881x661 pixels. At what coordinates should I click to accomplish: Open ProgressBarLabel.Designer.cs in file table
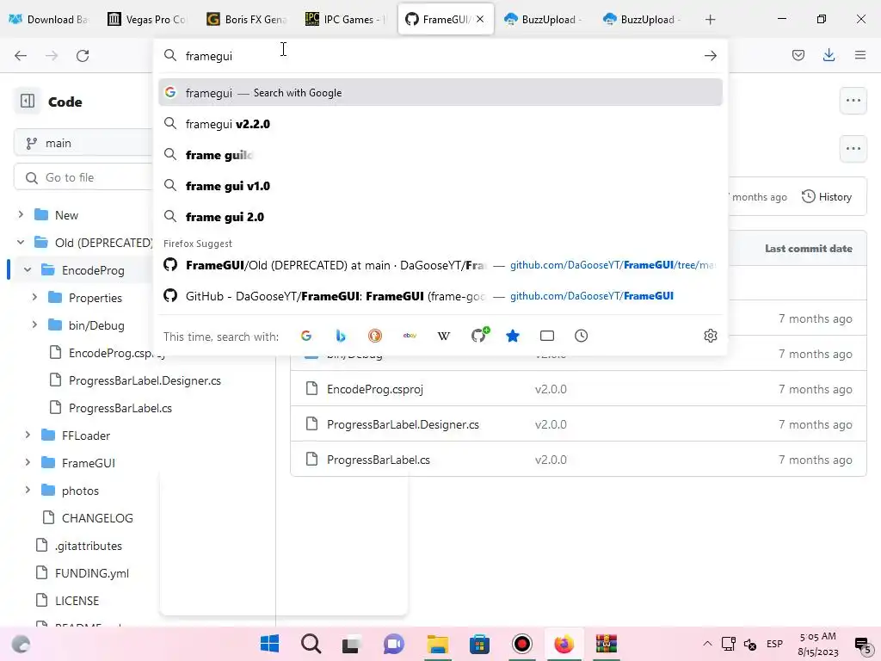tap(403, 424)
